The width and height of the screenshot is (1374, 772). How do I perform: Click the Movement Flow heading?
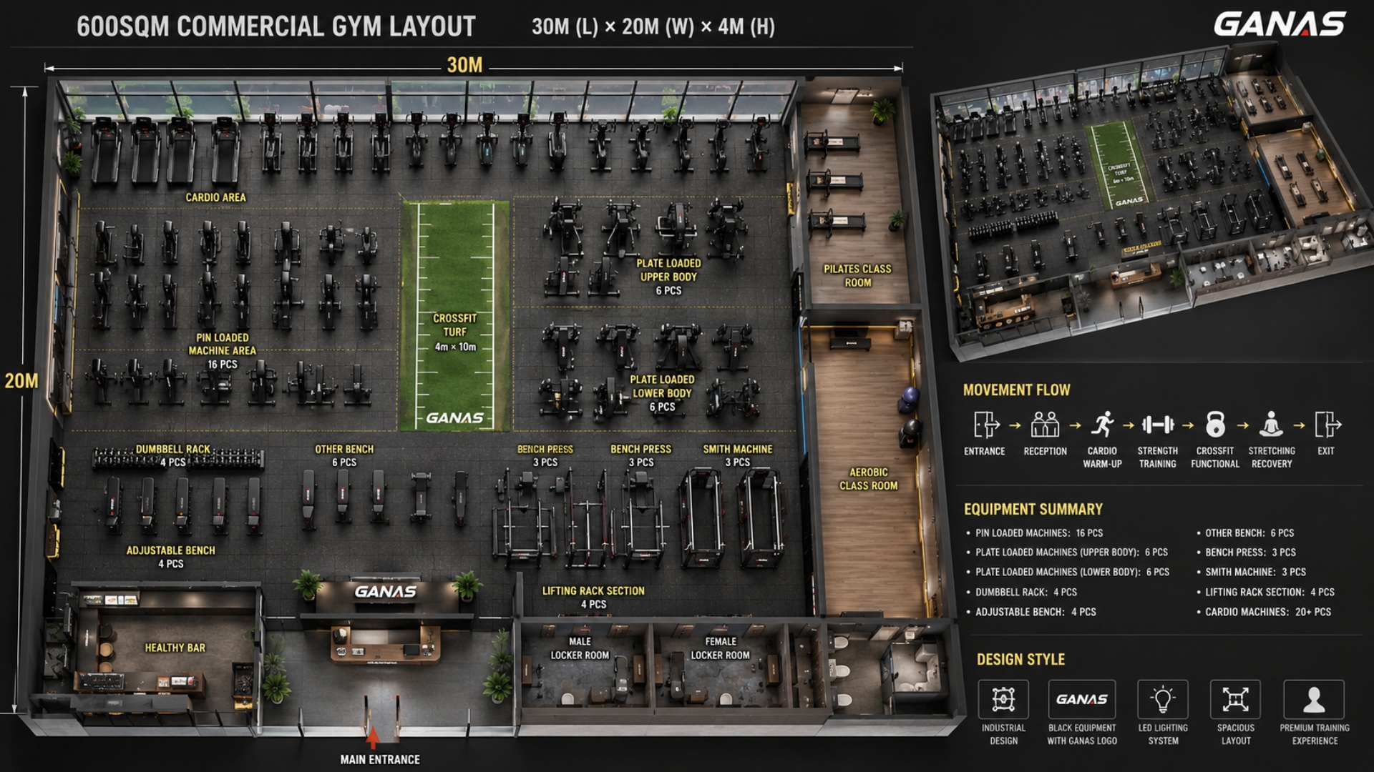pos(1016,390)
